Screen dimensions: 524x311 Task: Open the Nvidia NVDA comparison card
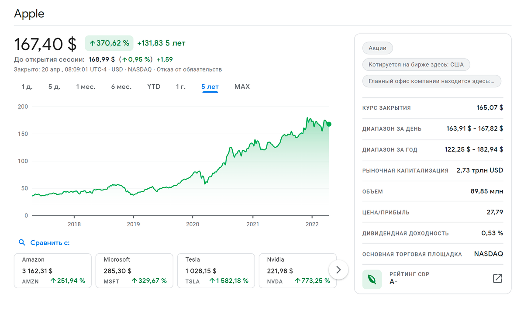[298, 270]
